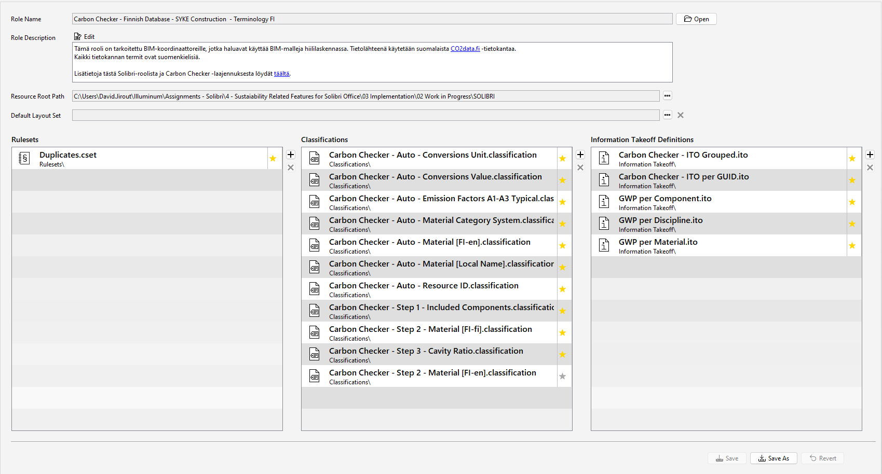Image resolution: width=882 pixels, height=474 pixels.
Task: Add a new ruleset using the plus icon
Action: click(291, 155)
